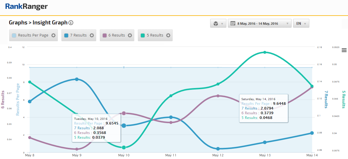Viewport: 348px width, 159px height.
Task: Open the cube package dropdown
Action: [218, 24]
